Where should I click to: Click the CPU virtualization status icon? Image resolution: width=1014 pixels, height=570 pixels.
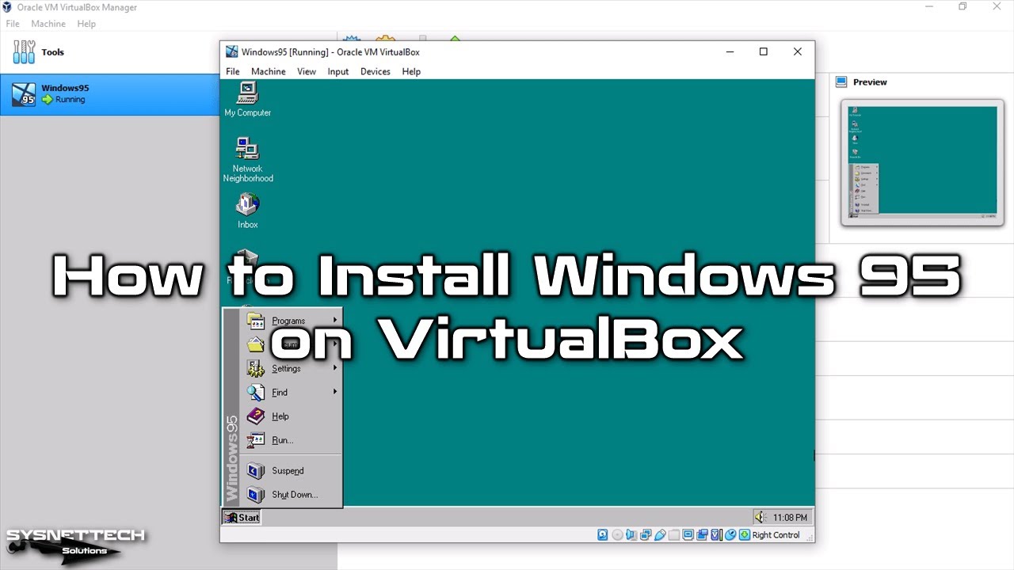716,535
